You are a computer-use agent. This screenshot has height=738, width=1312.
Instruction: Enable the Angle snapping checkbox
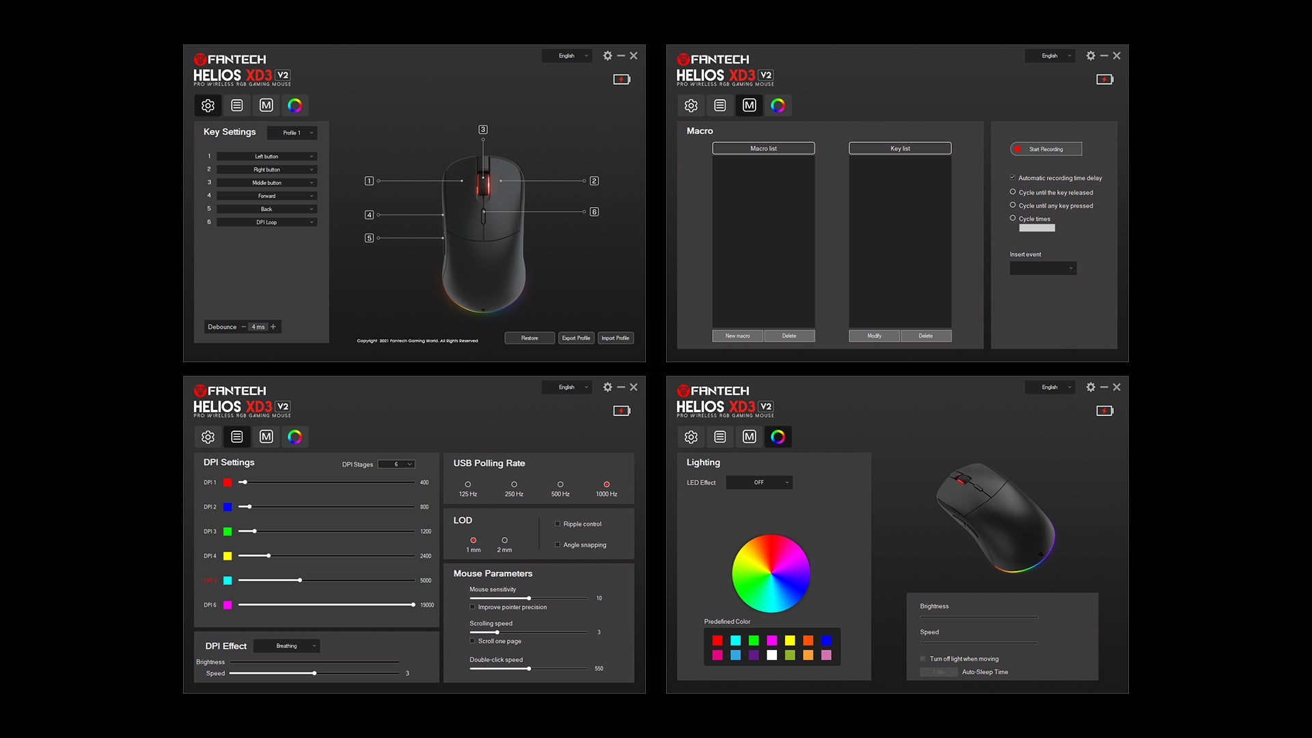point(558,545)
